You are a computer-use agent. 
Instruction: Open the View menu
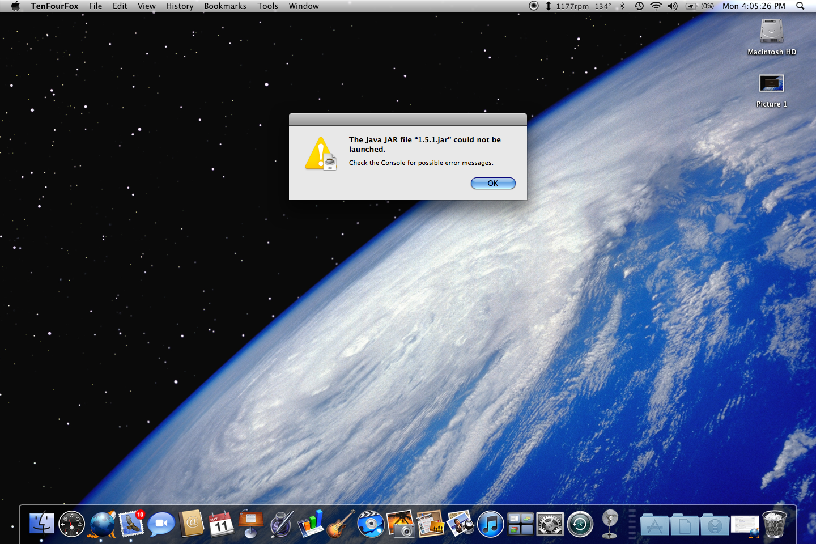coord(146,6)
